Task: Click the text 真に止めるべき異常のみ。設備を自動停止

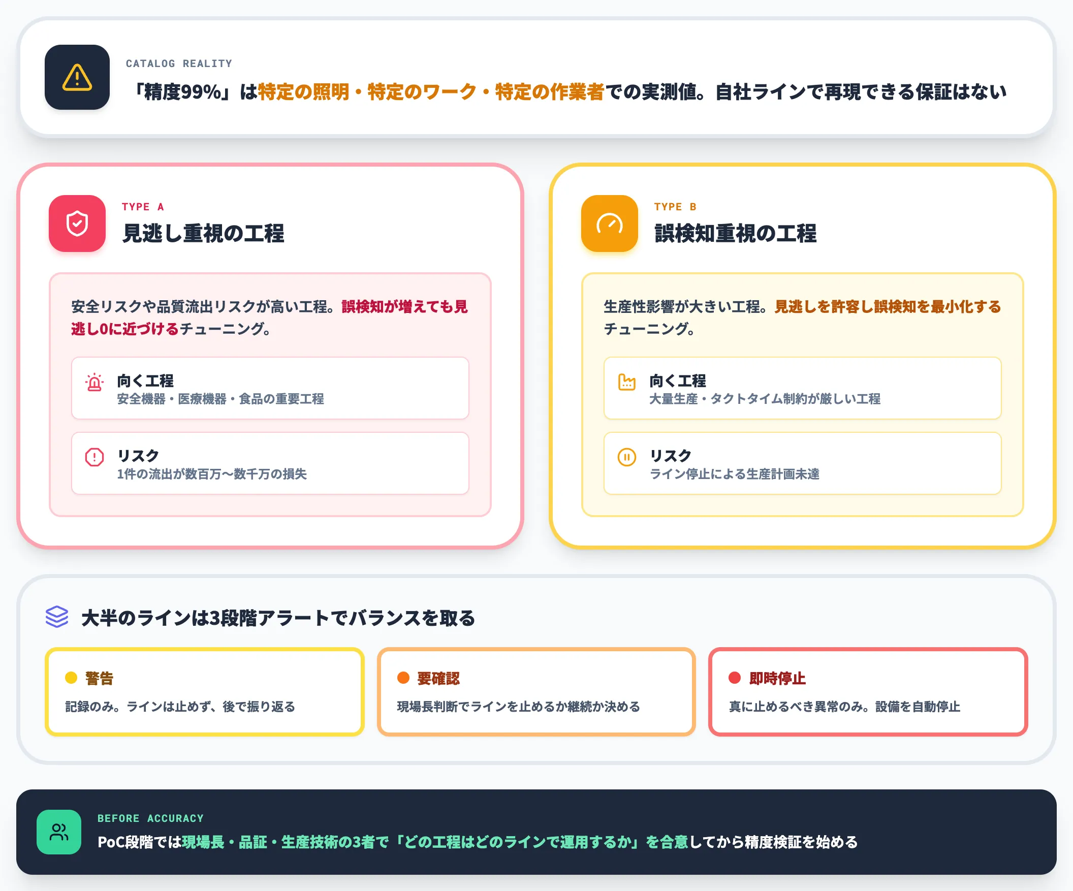Action: pyautogui.click(x=844, y=707)
